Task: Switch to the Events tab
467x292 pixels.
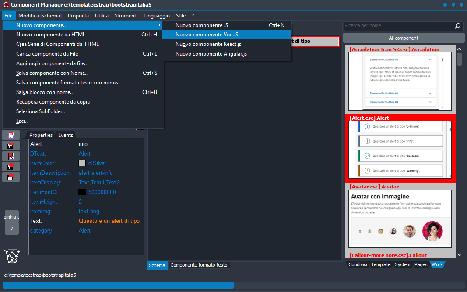Action: click(66, 135)
